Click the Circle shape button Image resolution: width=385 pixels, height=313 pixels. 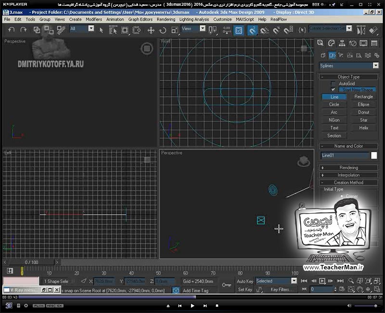coord(334,104)
